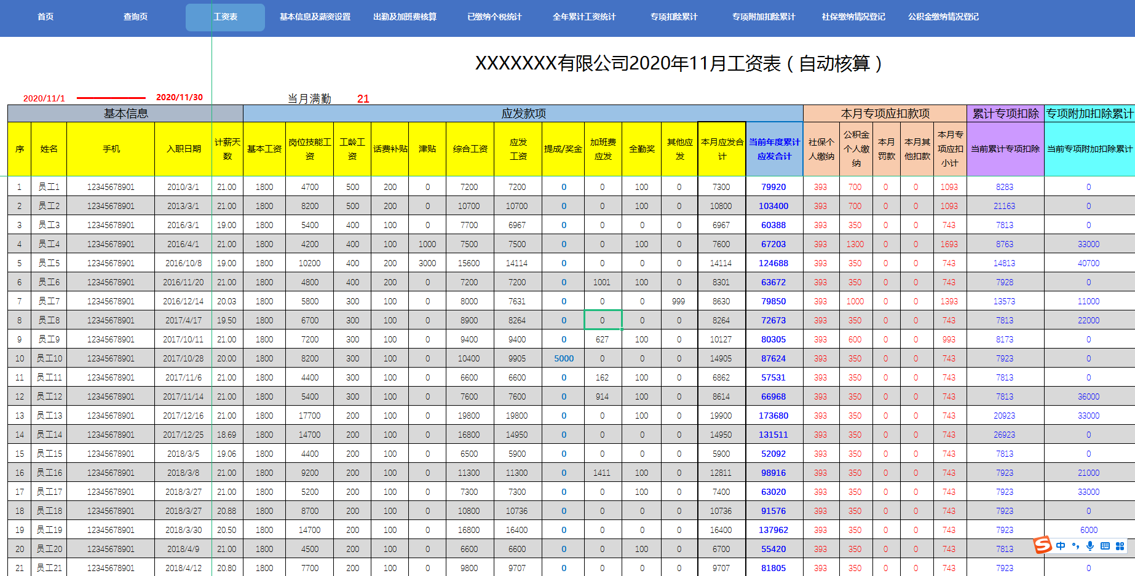
Task: Click the 当月满勤 label
Action: coord(309,98)
